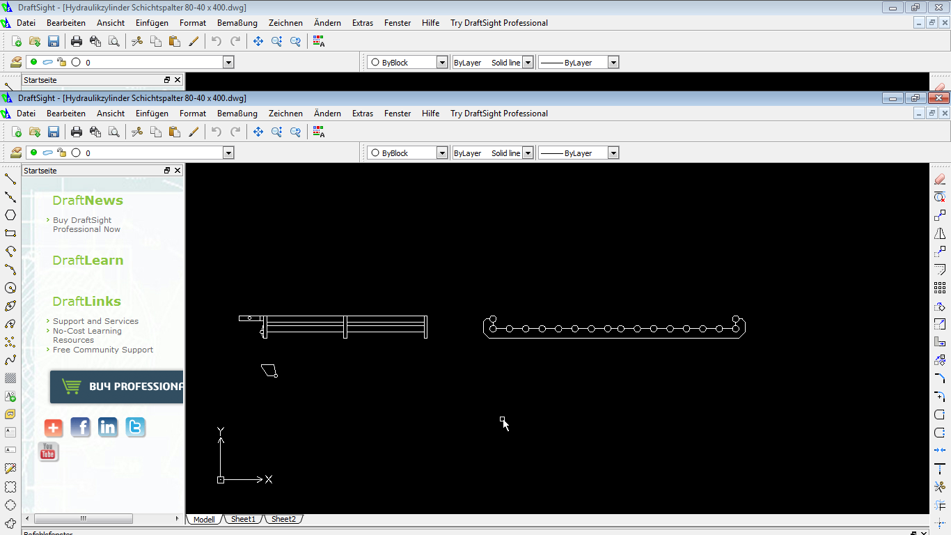Switch to the Sheet1 tab
This screenshot has width=951, height=535.
pos(243,519)
